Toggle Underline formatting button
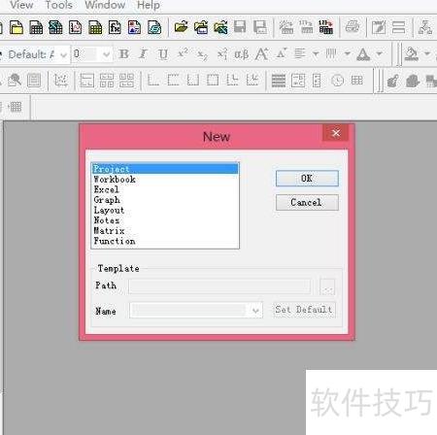This screenshot has height=435, width=437. pyautogui.click(x=163, y=54)
